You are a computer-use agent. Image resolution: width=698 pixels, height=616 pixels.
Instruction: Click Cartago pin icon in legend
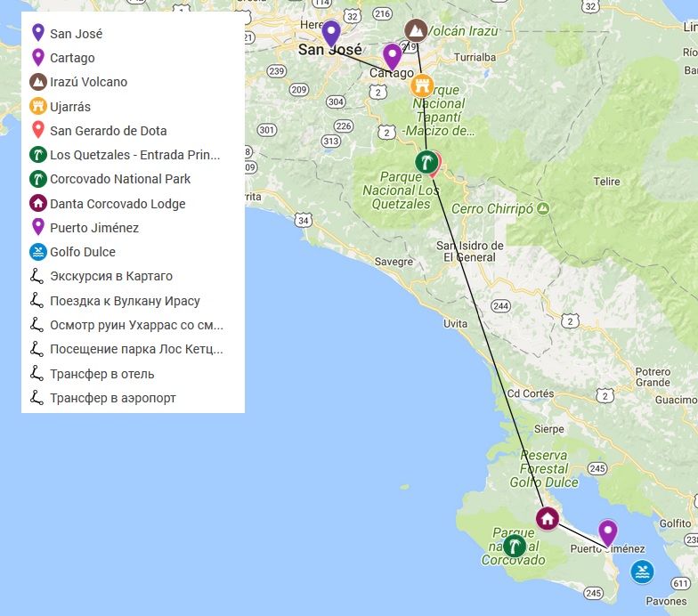[38, 57]
